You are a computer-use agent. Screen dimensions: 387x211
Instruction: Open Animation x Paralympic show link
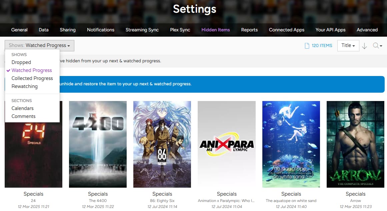[x=226, y=201]
